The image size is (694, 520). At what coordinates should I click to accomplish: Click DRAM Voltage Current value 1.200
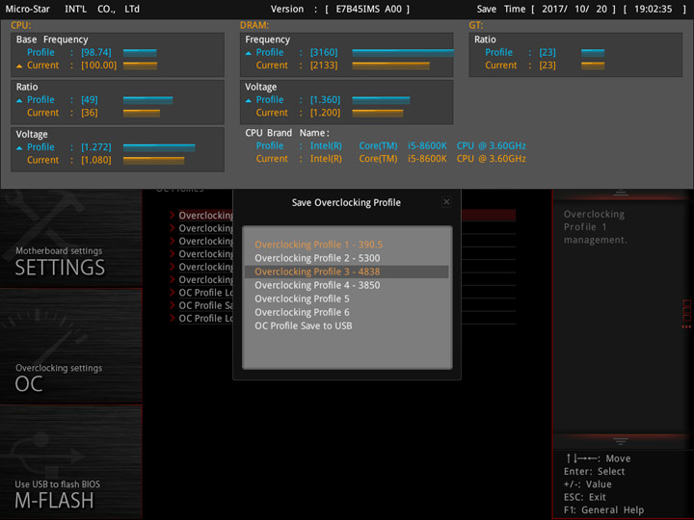click(326, 113)
